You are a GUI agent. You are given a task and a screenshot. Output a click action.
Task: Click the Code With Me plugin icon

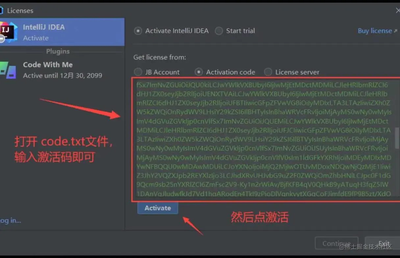point(8,70)
